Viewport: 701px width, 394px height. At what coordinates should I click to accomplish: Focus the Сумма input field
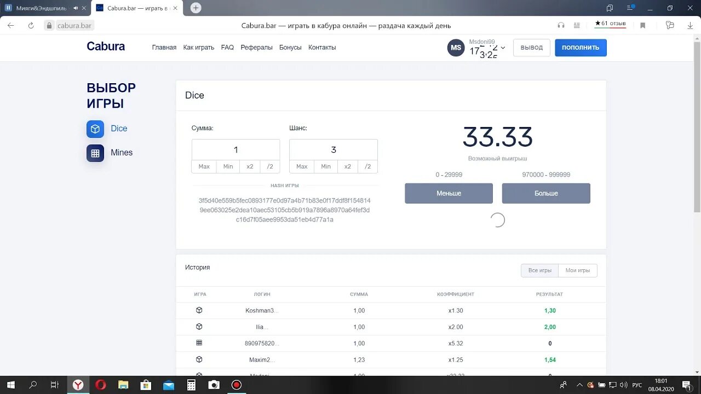coord(236,150)
